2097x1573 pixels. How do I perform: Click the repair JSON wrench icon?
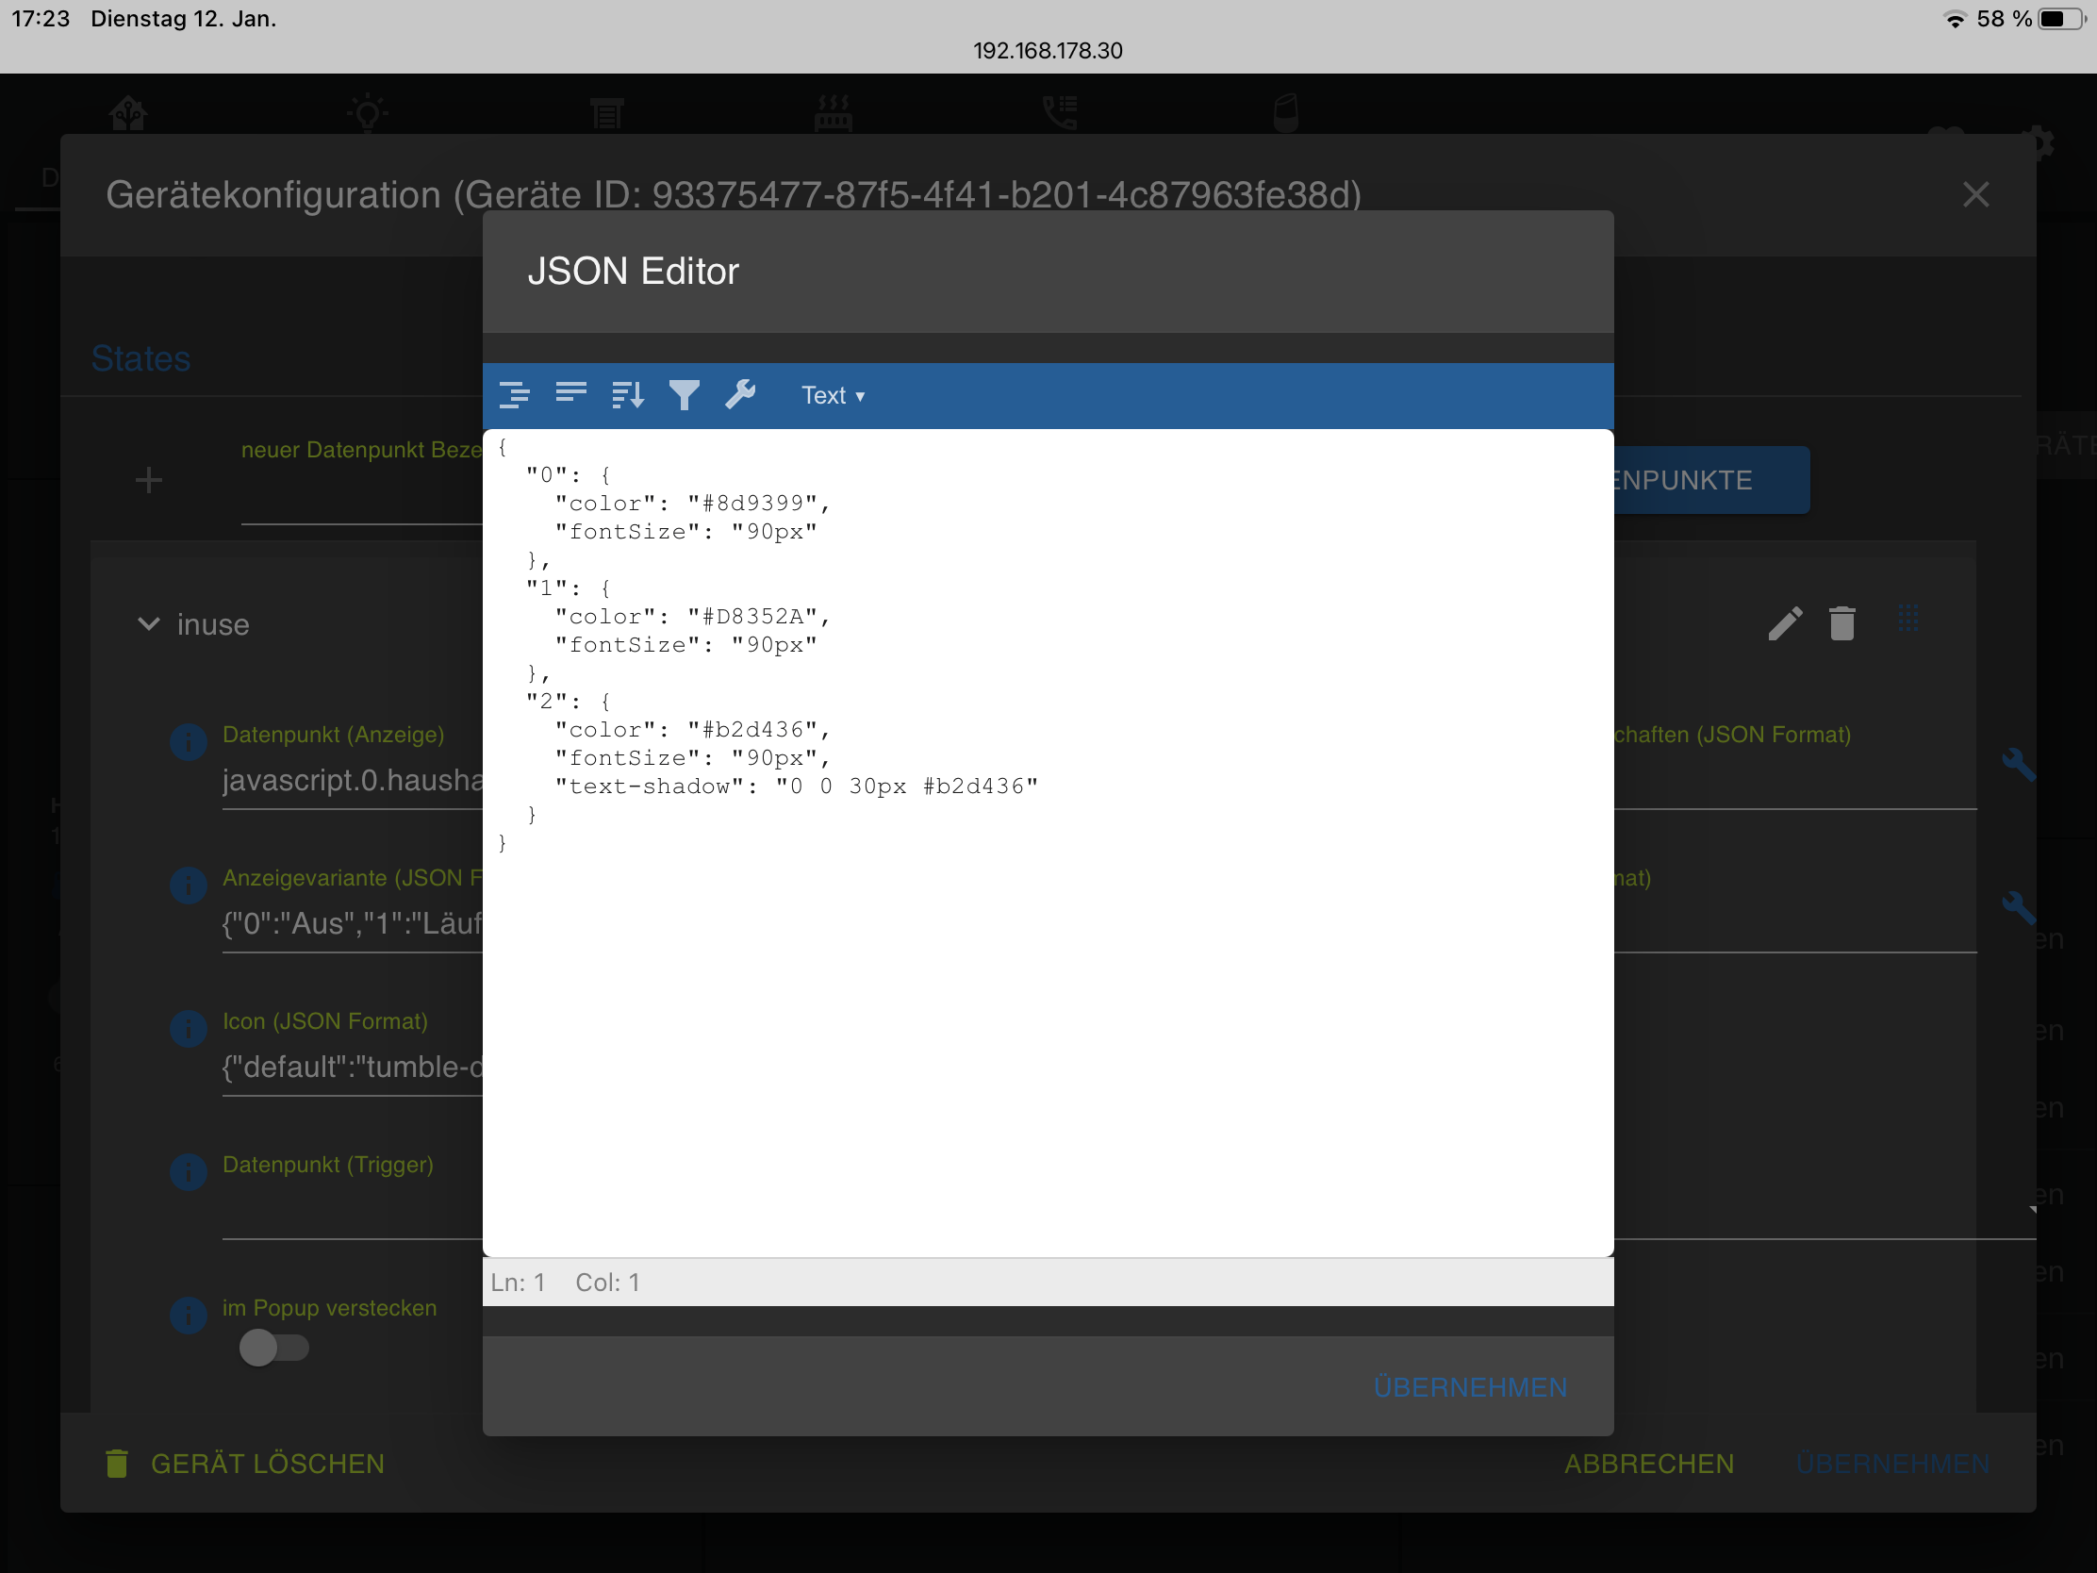click(x=740, y=393)
